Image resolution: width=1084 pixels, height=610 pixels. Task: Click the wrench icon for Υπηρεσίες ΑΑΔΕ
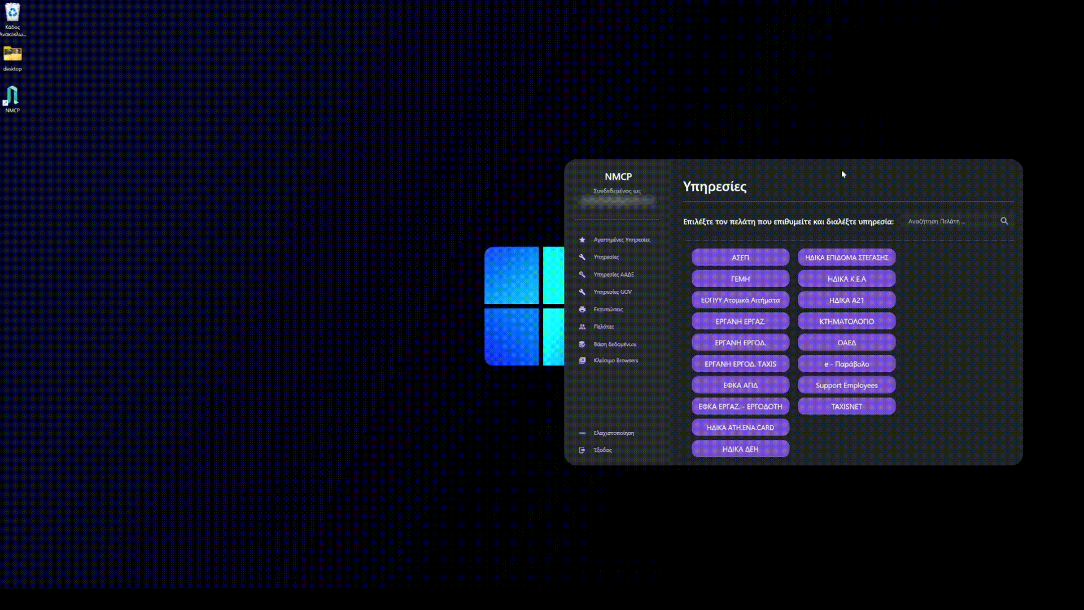point(582,274)
